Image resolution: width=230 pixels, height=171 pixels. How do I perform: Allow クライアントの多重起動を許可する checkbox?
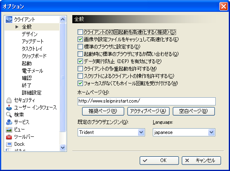pos(80,68)
